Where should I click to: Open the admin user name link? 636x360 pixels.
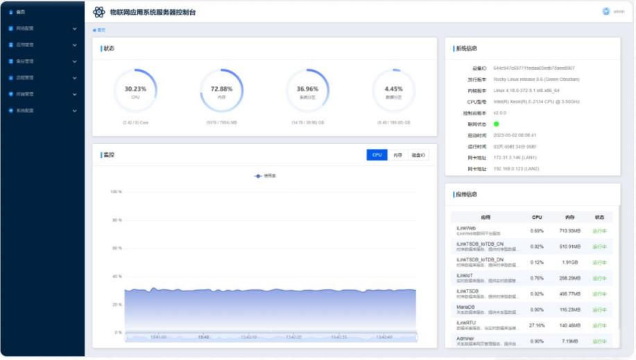619,12
